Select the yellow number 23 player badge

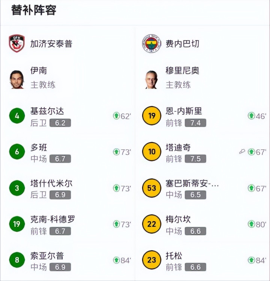coord(151,260)
